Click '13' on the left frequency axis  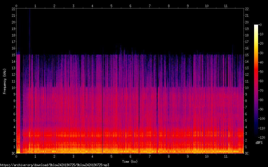pos(14,68)
